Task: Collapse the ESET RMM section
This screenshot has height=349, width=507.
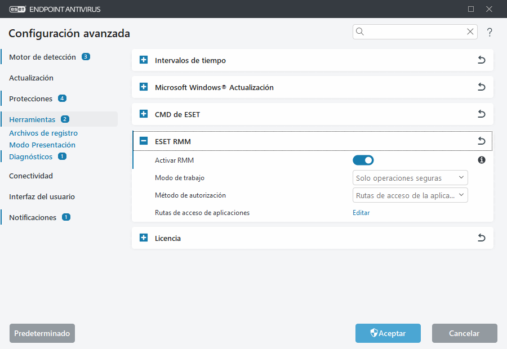Action: [x=144, y=141]
